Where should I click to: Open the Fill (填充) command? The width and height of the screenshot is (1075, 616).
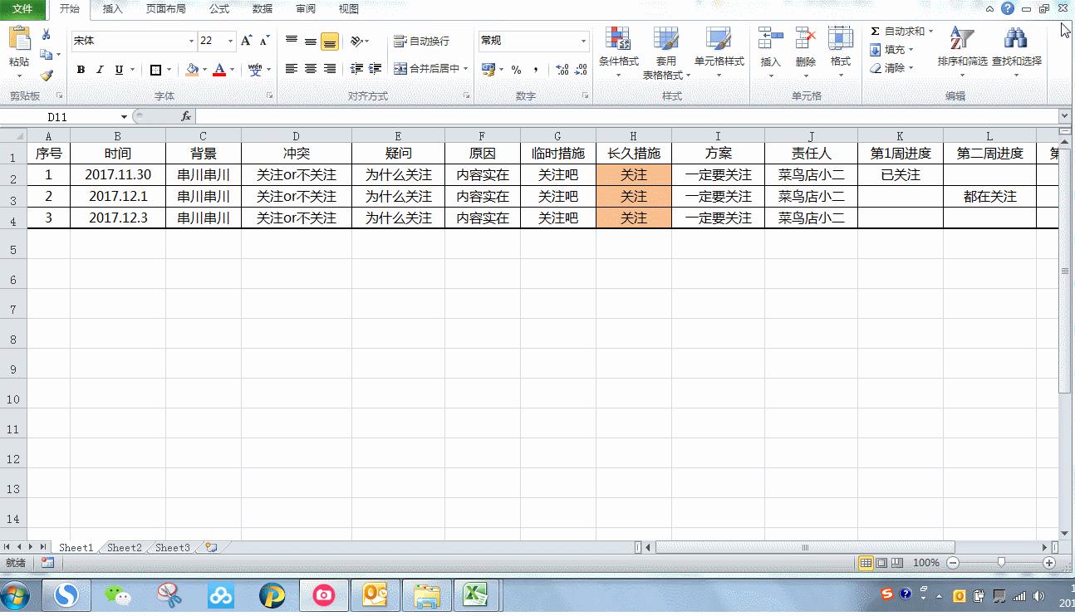click(893, 50)
